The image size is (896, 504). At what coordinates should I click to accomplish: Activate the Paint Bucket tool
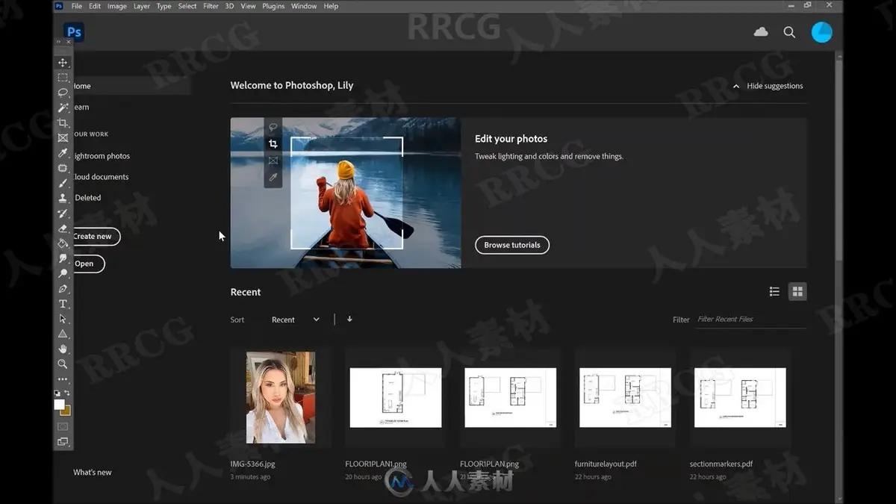tap(63, 243)
